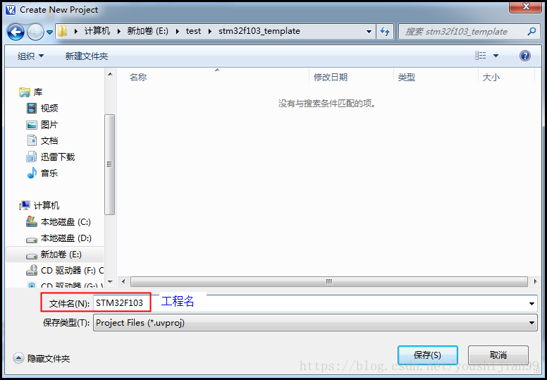
Task: Expand the address bar path dropdown
Action: point(369,32)
